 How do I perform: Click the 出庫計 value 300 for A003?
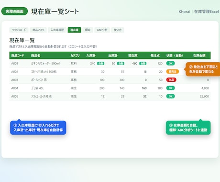coord(122,80)
